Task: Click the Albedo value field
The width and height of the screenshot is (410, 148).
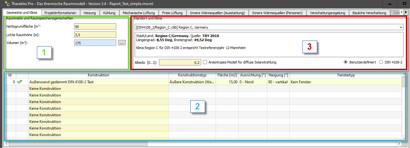Action: 180,62
